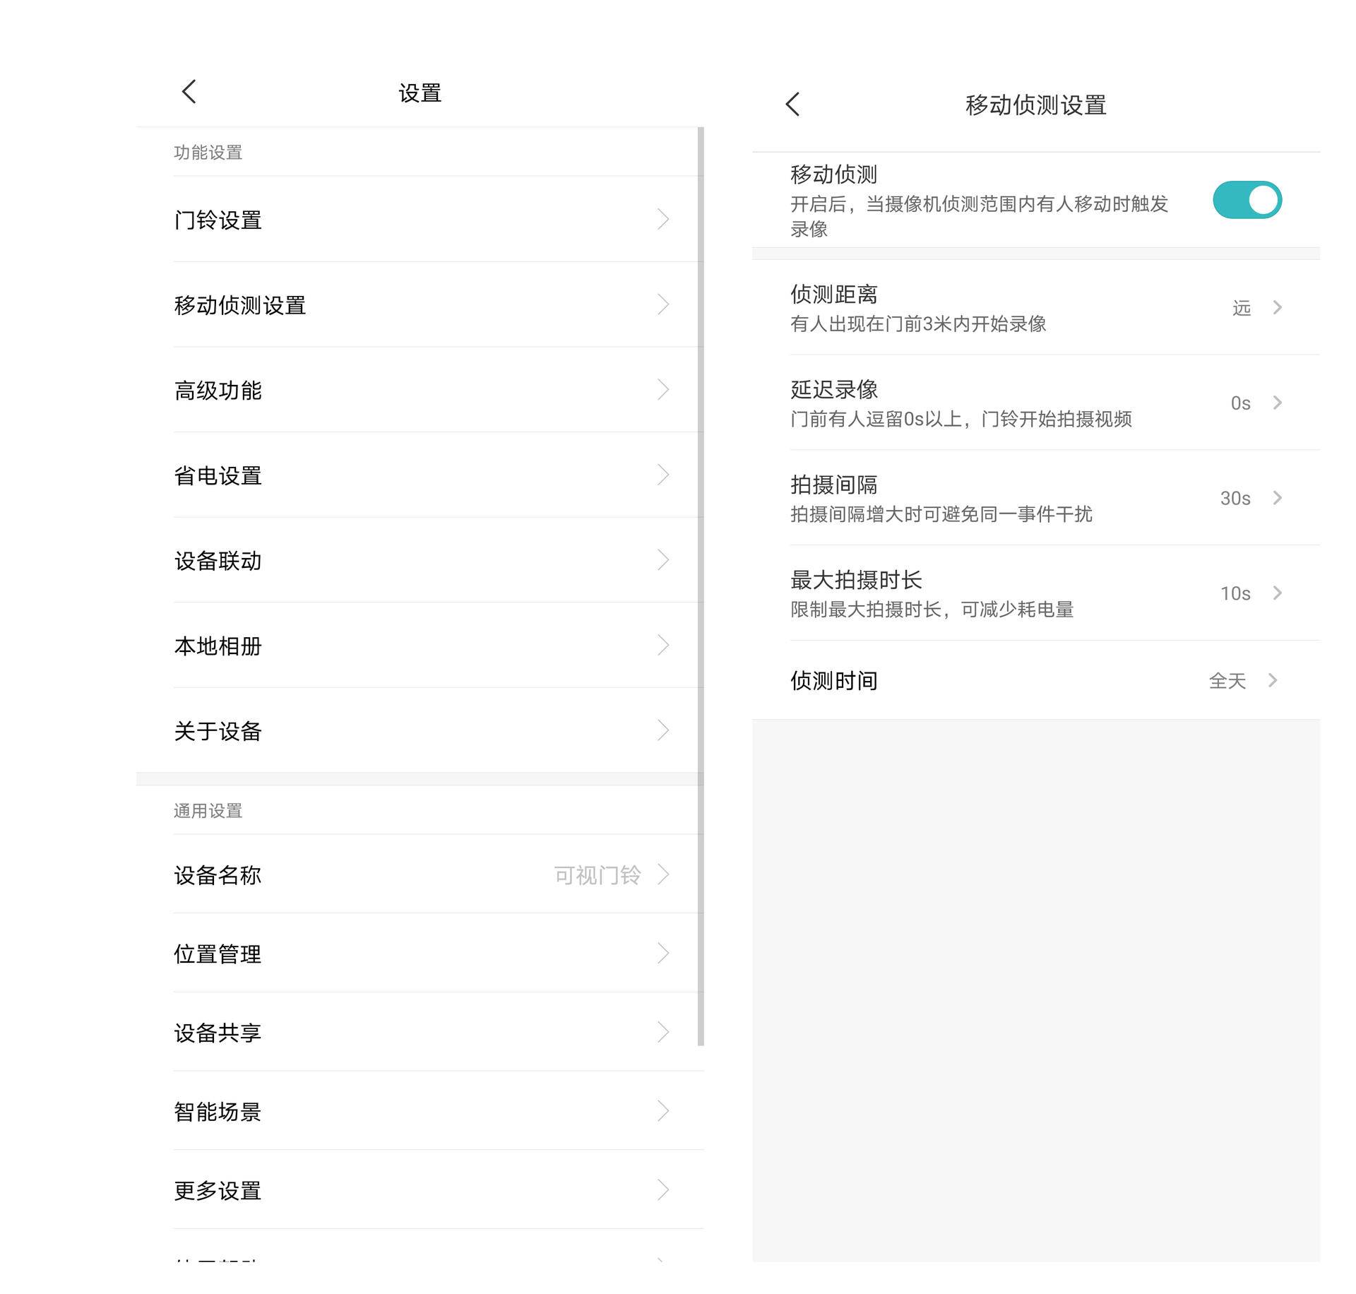This screenshot has width=1356, height=1294.
Task: Open 门铃设置 menu item
Action: pyautogui.click(x=218, y=220)
